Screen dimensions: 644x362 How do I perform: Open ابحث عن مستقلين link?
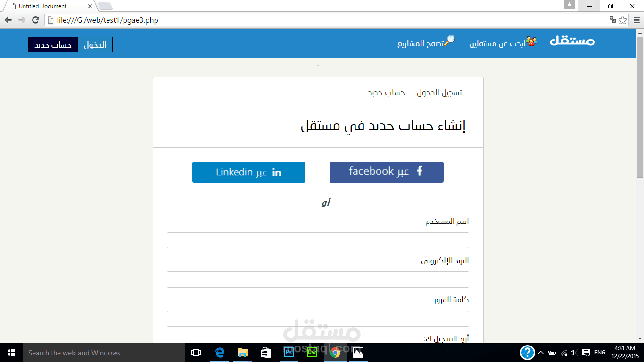[x=497, y=44]
